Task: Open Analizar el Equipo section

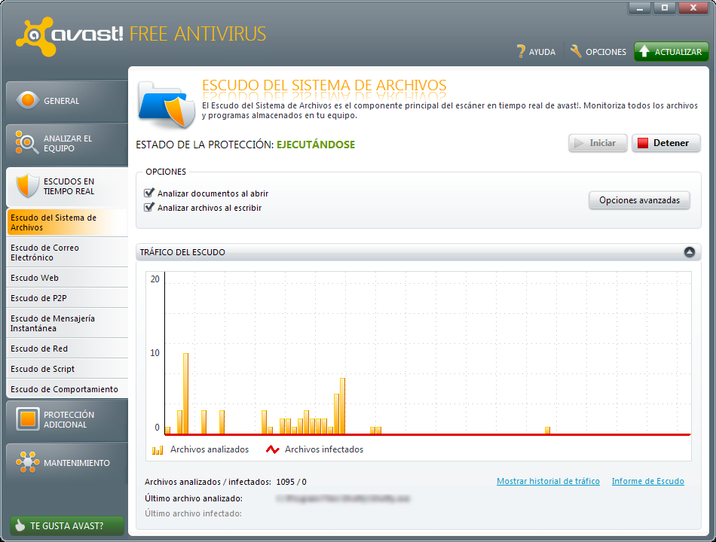Action: [67, 143]
